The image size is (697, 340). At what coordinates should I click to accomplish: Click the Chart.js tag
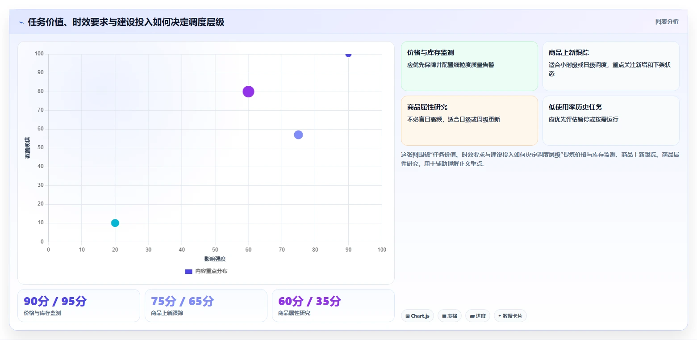(x=417, y=316)
